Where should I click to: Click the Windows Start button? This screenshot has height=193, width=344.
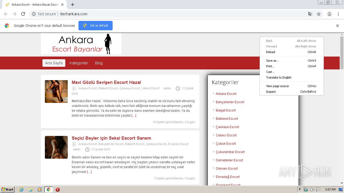click(x=7, y=189)
